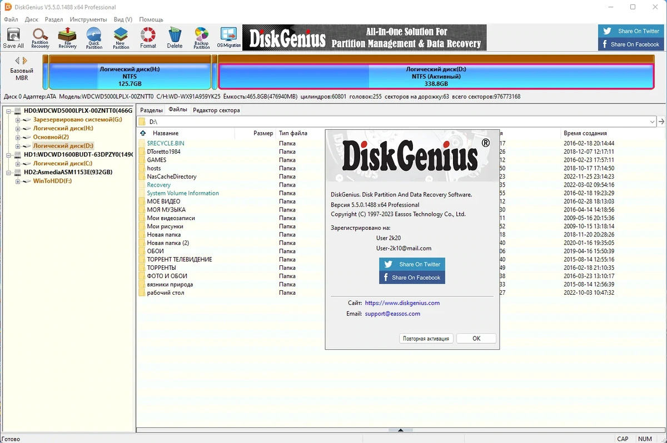
Task: Select the DToretto1984 folder row
Action: [163, 152]
